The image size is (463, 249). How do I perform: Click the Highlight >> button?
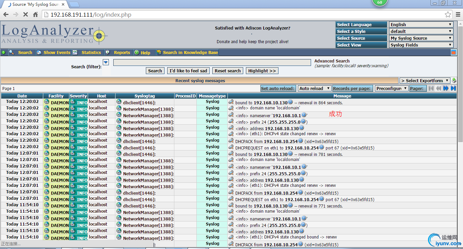click(x=262, y=71)
